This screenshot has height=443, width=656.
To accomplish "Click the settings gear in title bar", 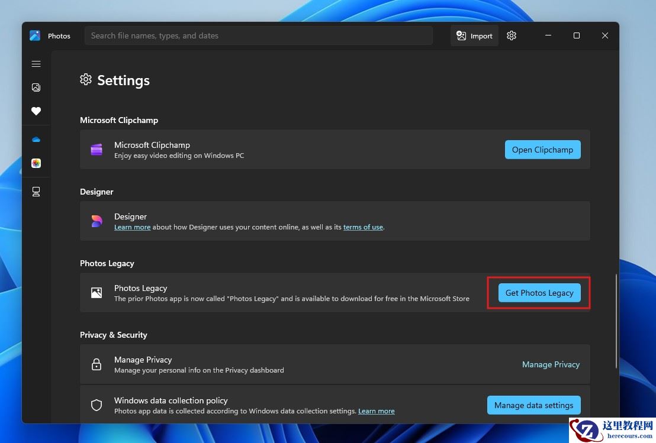I will (x=512, y=36).
